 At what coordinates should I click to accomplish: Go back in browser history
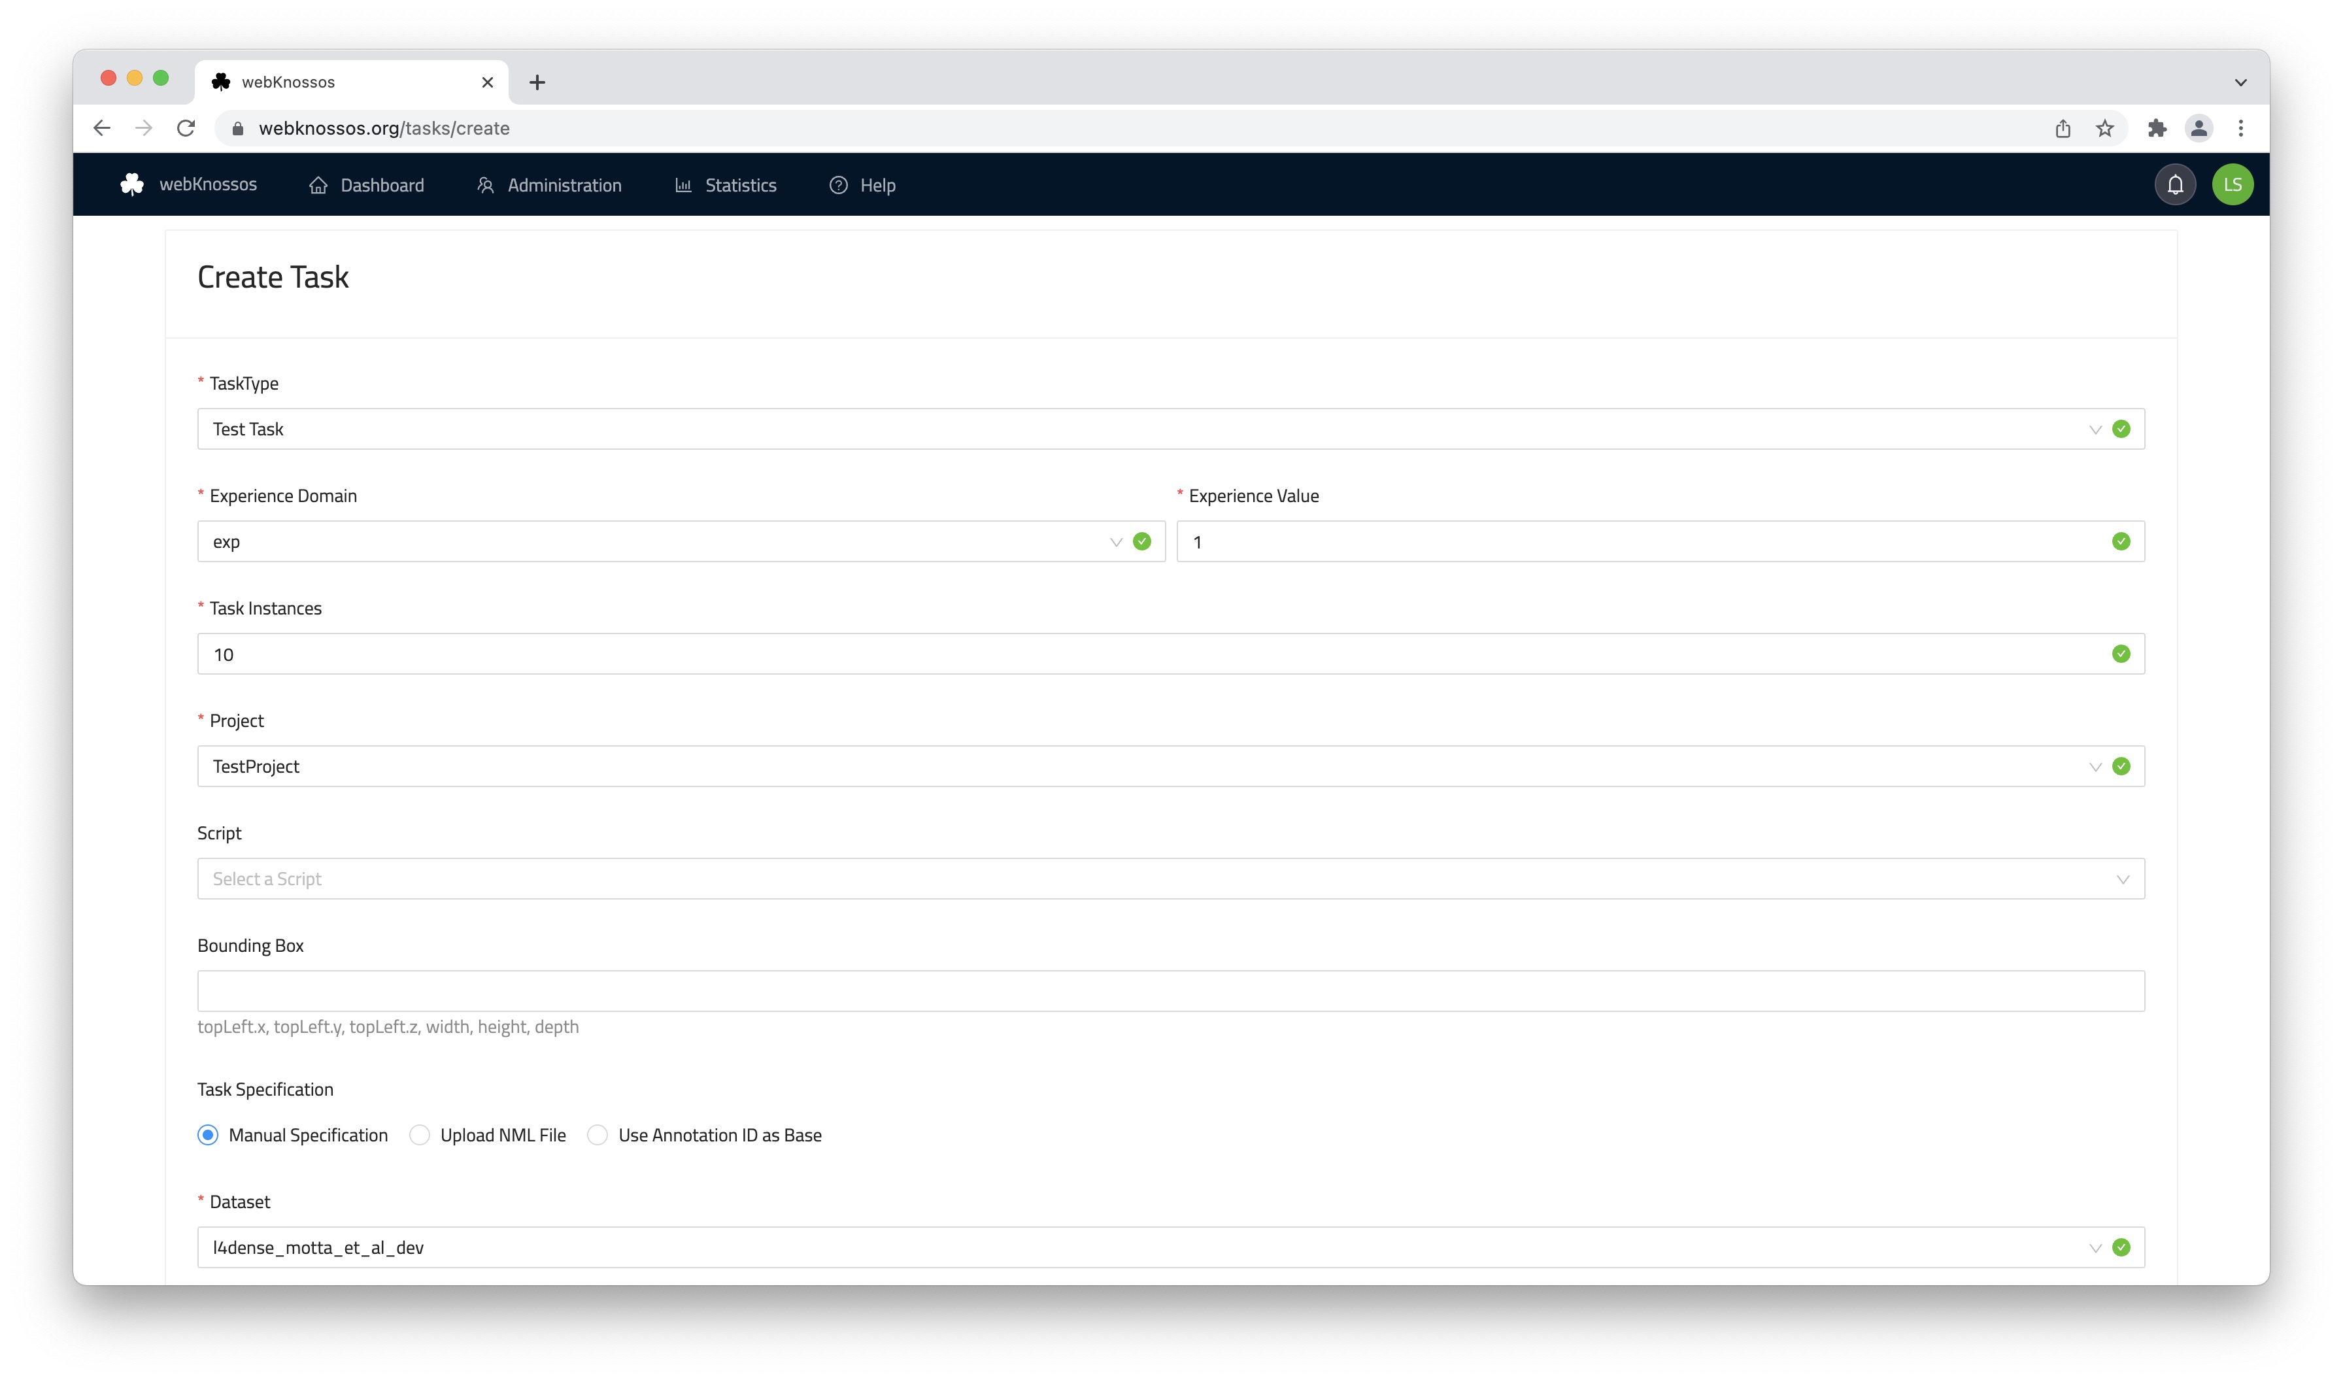(101, 129)
